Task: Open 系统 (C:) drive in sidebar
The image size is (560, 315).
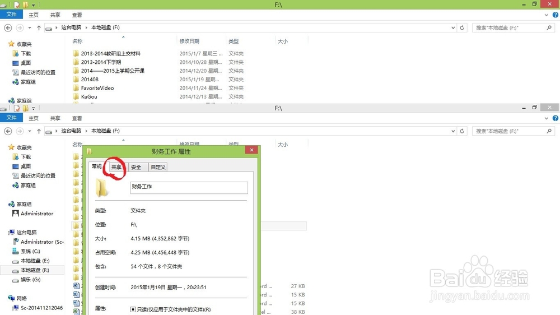Action: click(30, 251)
